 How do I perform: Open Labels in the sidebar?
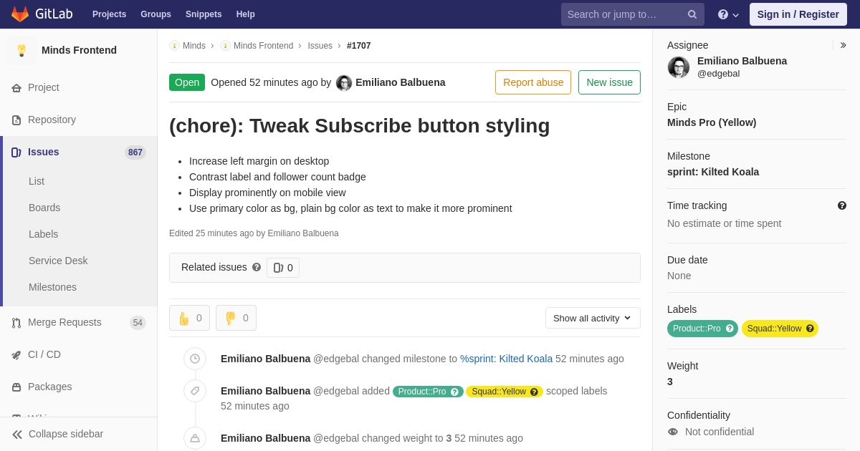[43, 234]
